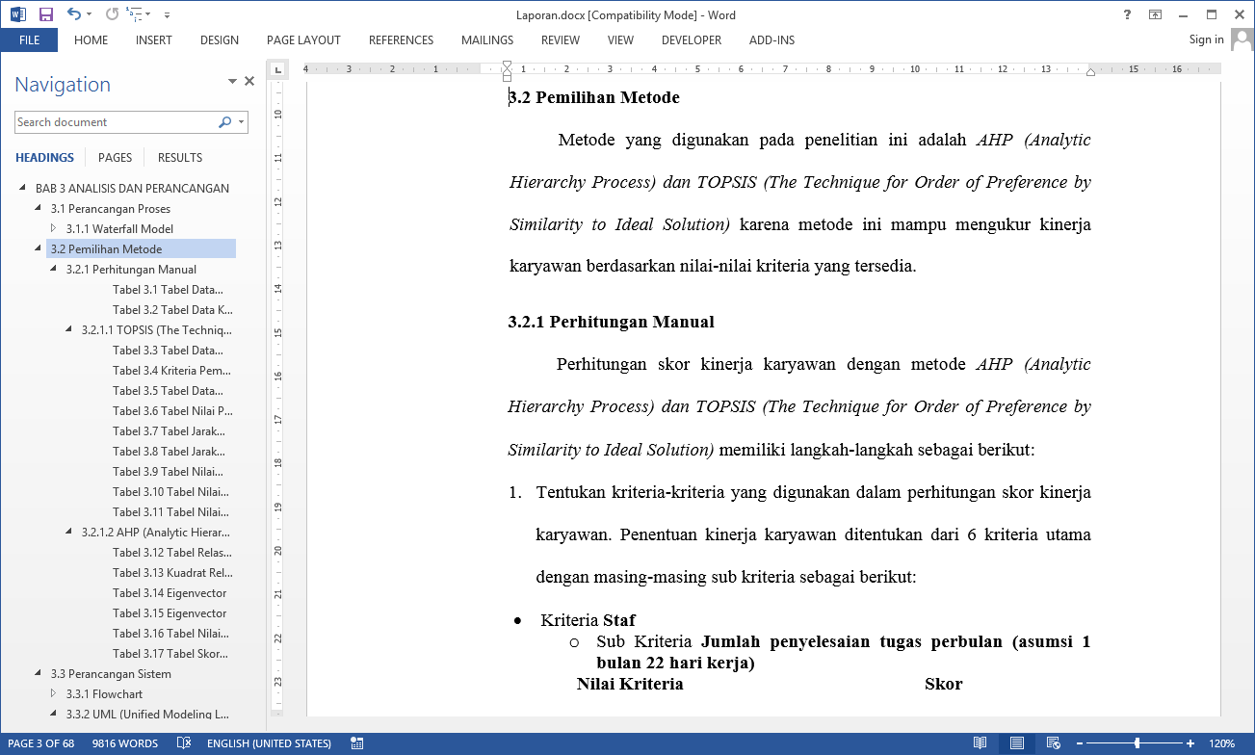1255x755 pixels.
Task: Open the REFERENCES ribbon tab
Action: 401,40
